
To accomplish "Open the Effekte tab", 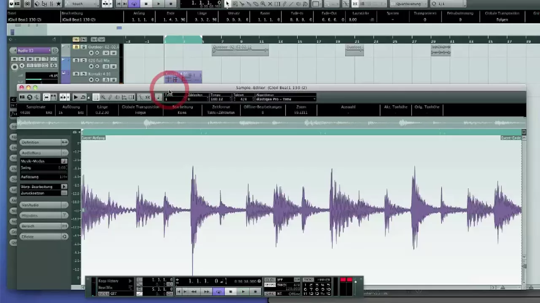I will [44, 237].
